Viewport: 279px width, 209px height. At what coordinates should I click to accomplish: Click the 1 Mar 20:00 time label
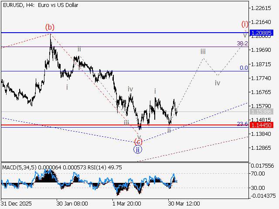(126, 203)
